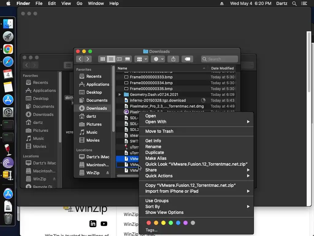Open System Preferences gear in Dock

[8, 112]
